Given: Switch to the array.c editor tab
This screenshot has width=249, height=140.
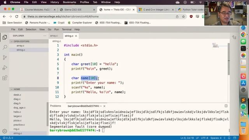Looking at the screenshot, I should point(54,36).
